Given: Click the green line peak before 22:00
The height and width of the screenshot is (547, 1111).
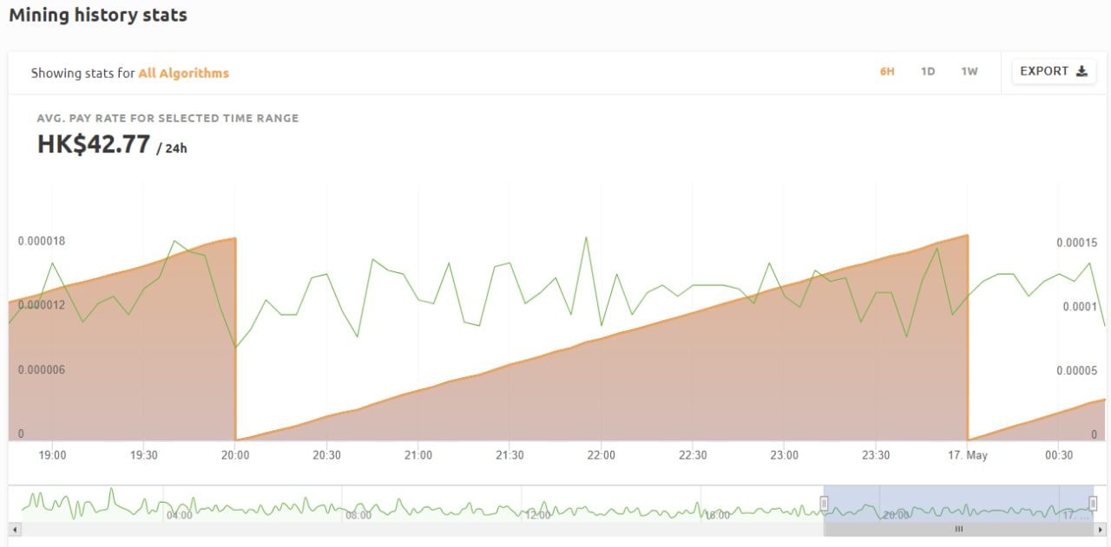Looking at the screenshot, I should 586,237.
